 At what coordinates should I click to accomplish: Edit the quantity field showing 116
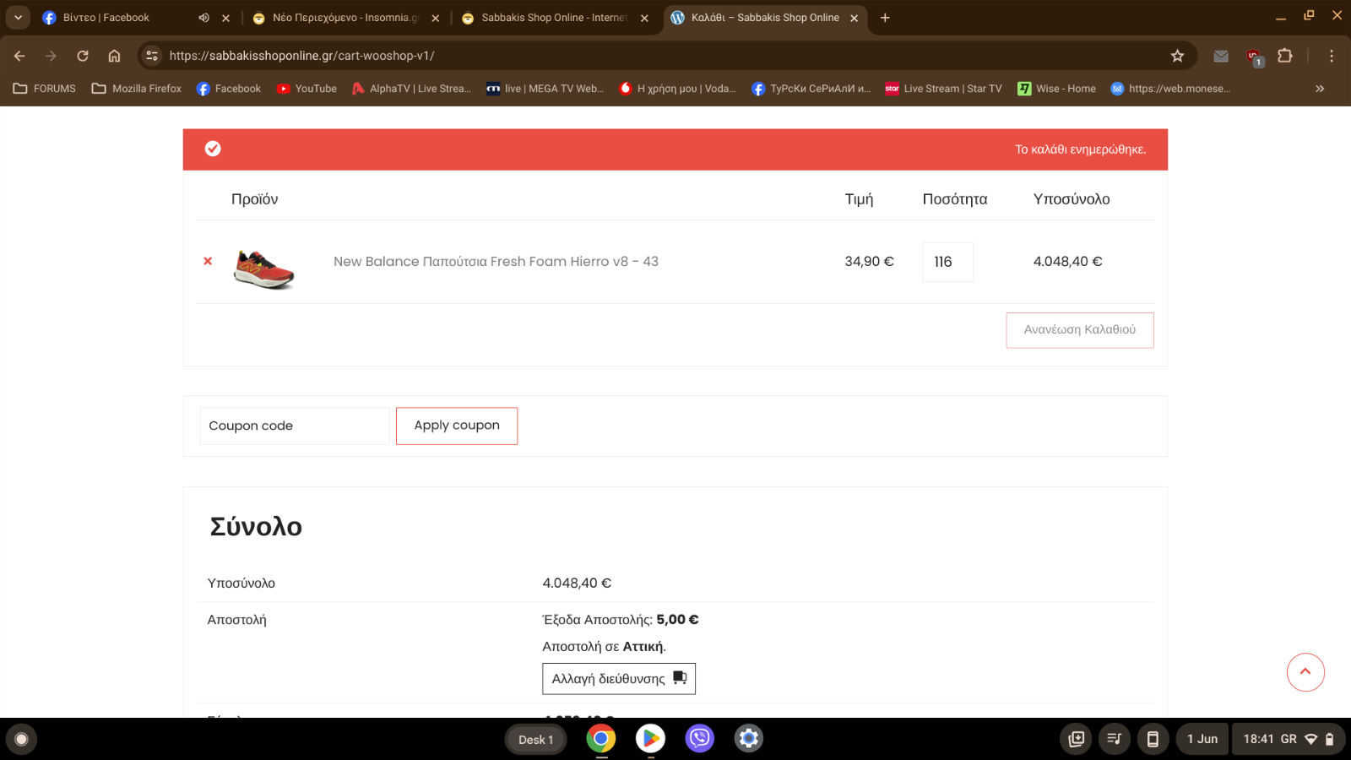(x=947, y=262)
